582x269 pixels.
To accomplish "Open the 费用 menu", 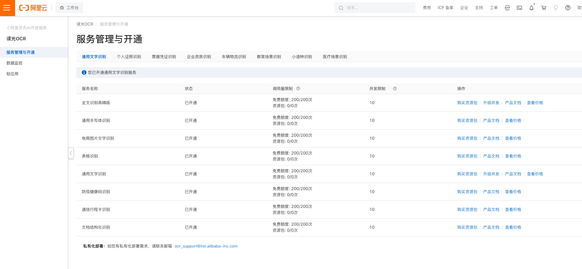I will pyautogui.click(x=427, y=8).
